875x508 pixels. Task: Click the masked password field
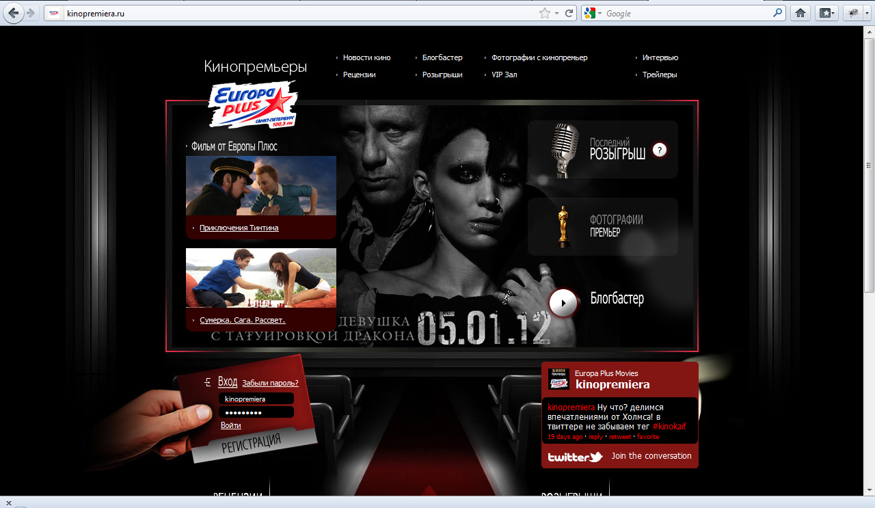pyautogui.click(x=256, y=412)
